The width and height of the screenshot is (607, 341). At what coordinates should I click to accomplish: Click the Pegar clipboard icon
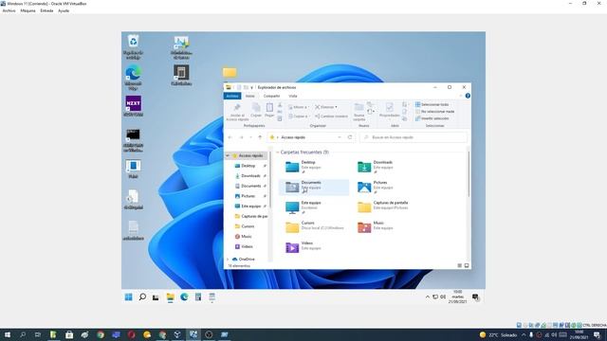point(269,108)
